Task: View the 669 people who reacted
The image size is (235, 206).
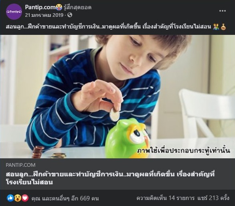Action: point(65,198)
